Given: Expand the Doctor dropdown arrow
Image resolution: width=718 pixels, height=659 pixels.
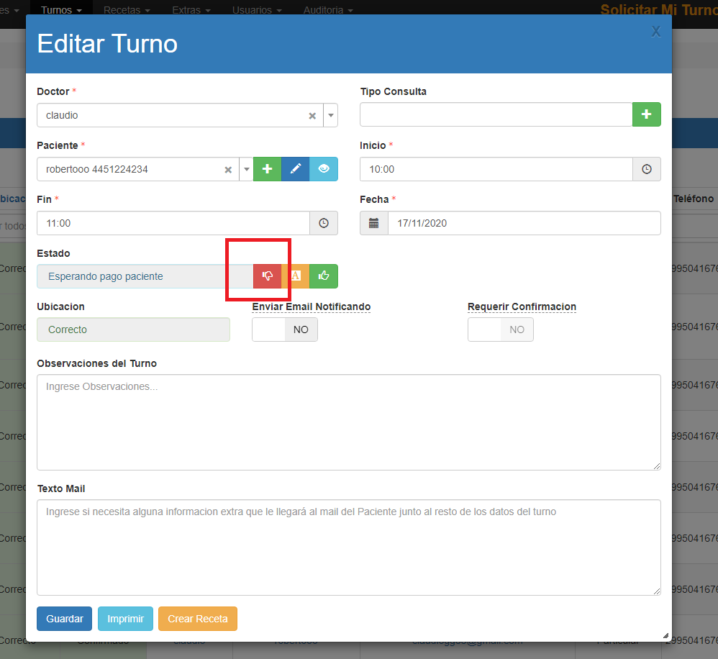Looking at the screenshot, I should pyautogui.click(x=330, y=115).
